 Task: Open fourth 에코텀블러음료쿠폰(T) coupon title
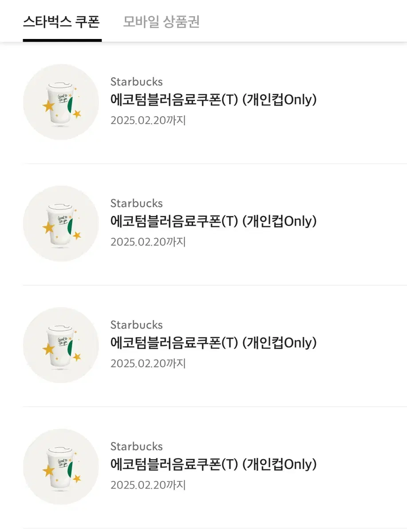(213, 465)
